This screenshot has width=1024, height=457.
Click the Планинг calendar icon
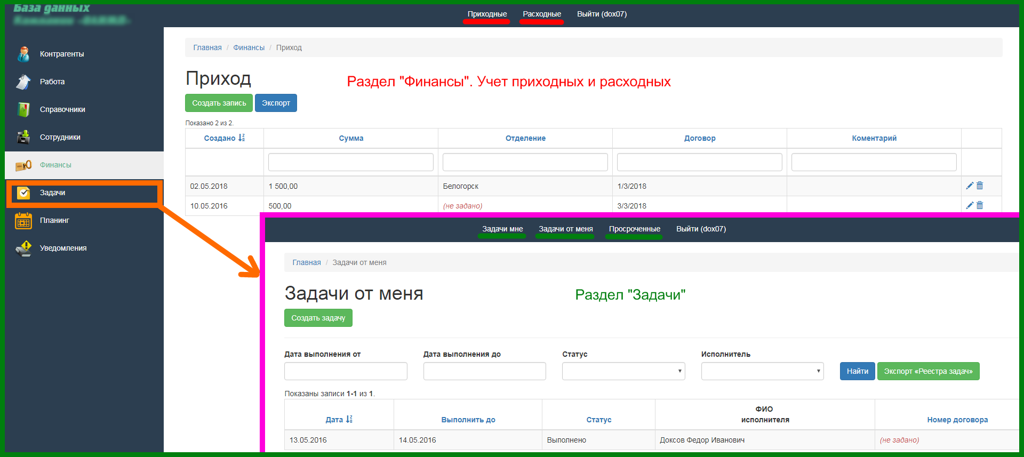pos(23,220)
